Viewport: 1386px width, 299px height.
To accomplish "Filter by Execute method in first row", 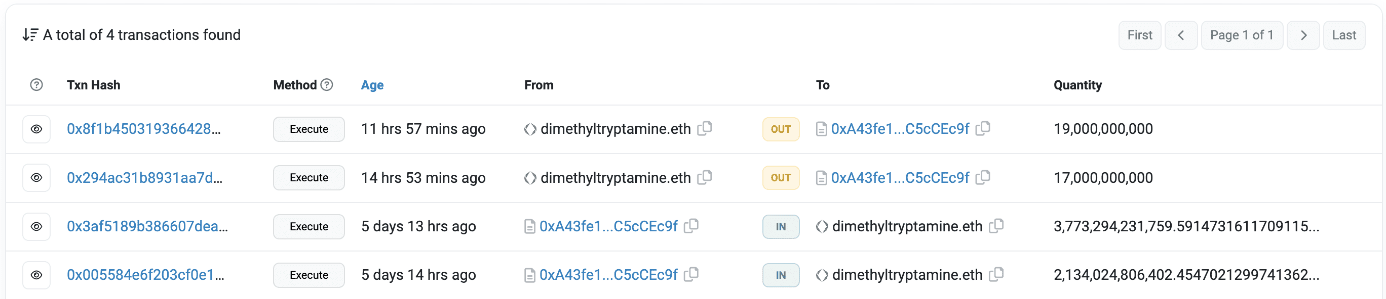I will tap(309, 129).
